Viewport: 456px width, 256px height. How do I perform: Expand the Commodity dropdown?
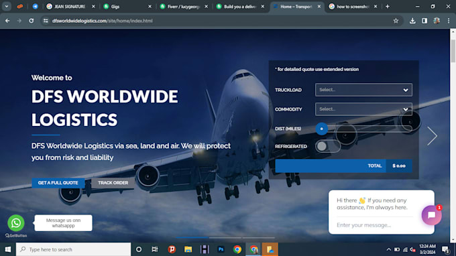(x=363, y=109)
